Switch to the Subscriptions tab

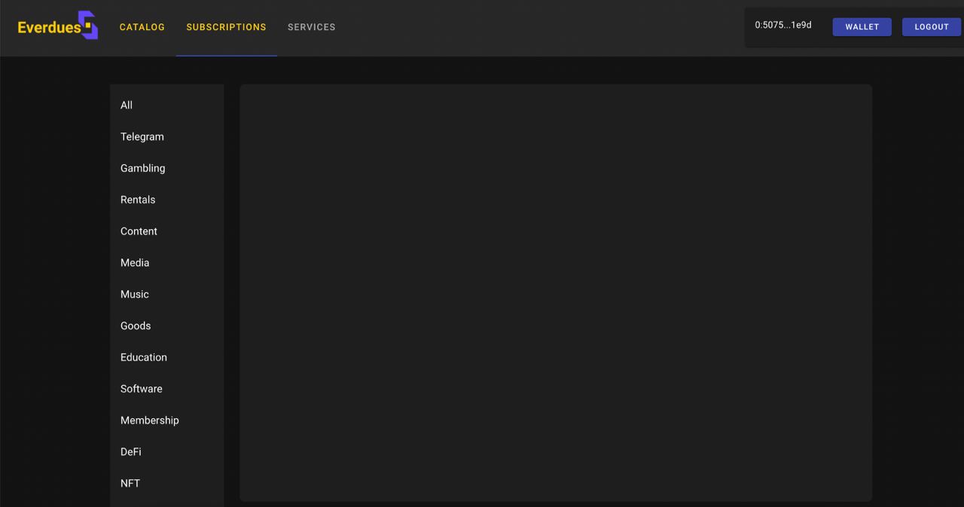pos(226,27)
